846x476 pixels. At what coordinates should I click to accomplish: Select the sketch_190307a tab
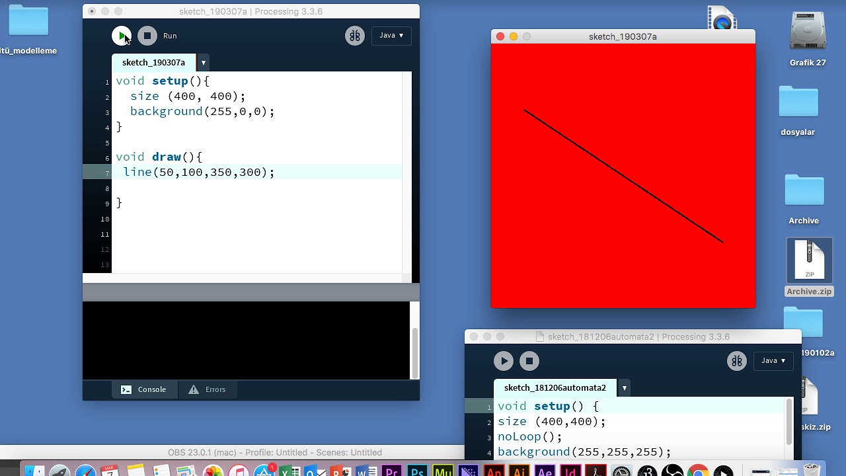(x=154, y=62)
